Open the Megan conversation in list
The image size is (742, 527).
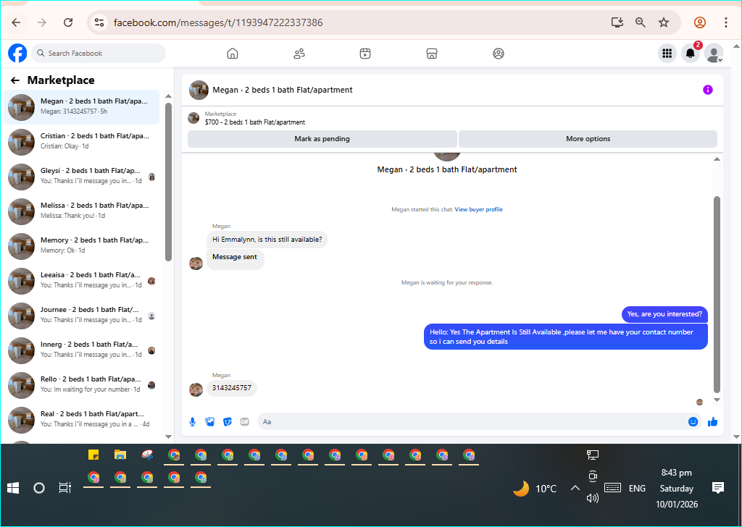pyautogui.click(x=81, y=107)
